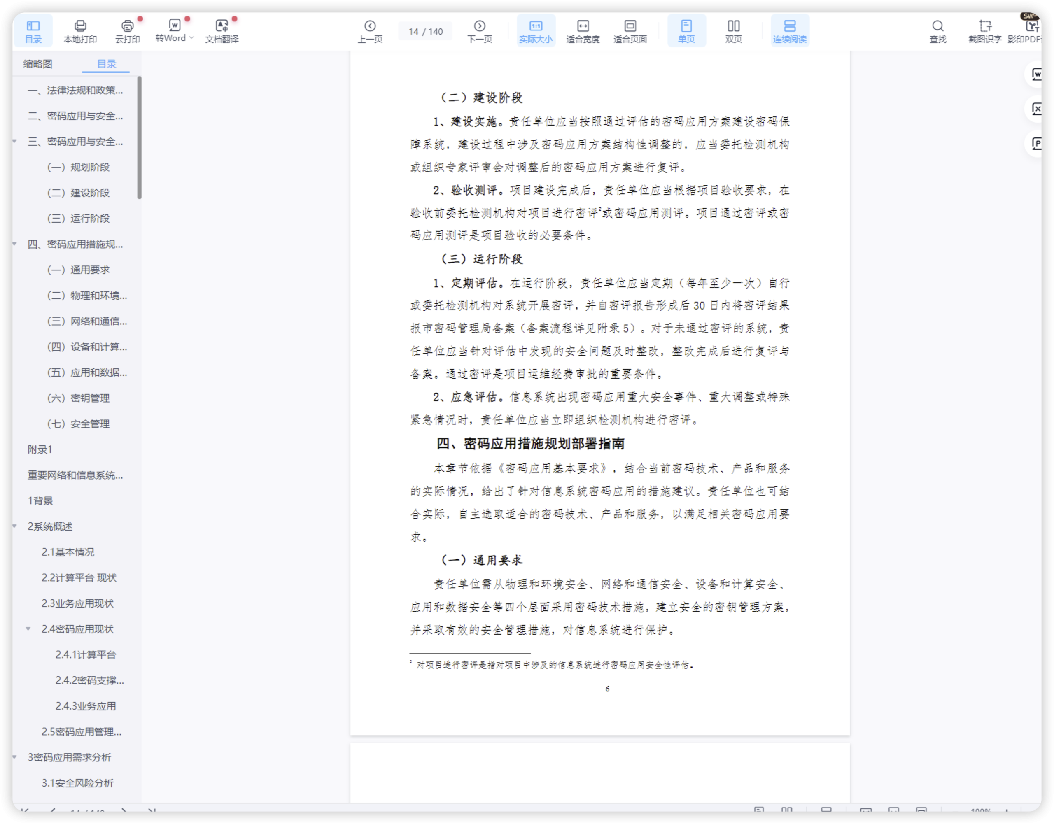The width and height of the screenshot is (1054, 824).
Task: Click the 查找 search icon
Action: 938,30
